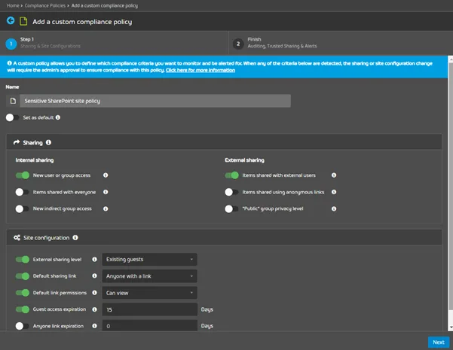Disable Guest access expiration toggle

(23, 309)
